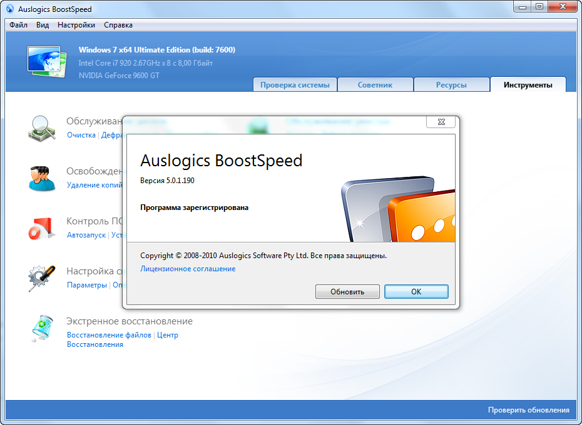Click Проверить обновления in the footer
582x425 pixels.
click(x=529, y=410)
